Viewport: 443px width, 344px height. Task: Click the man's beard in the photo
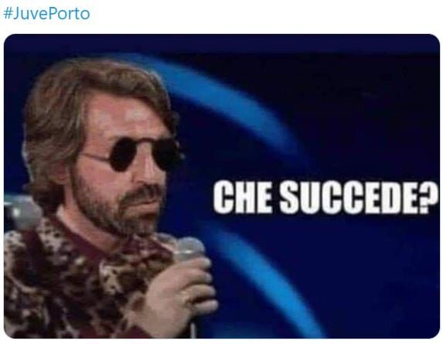(113, 206)
